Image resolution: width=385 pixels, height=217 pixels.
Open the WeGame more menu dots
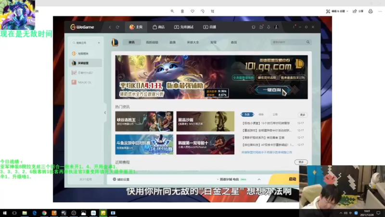pos(294,27)
